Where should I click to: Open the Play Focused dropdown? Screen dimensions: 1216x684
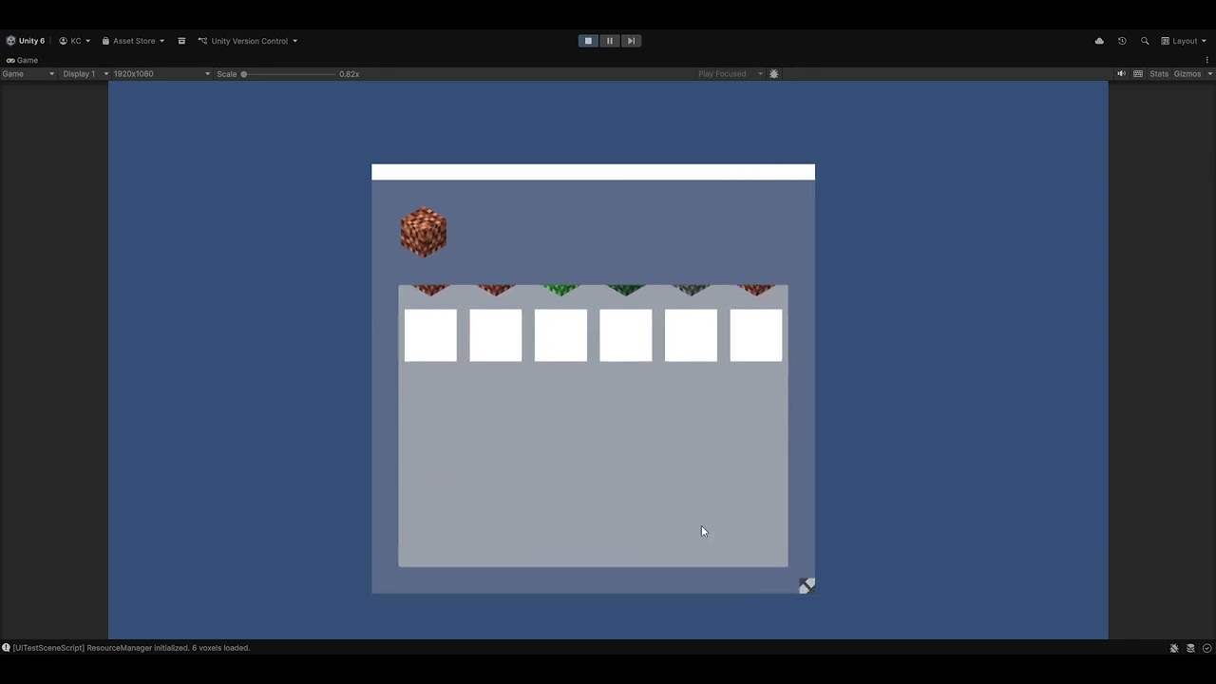[731, 74]
